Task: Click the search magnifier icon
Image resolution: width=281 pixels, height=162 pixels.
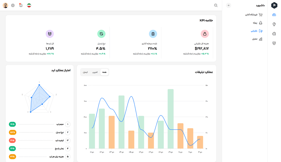Action: point(216,5)
